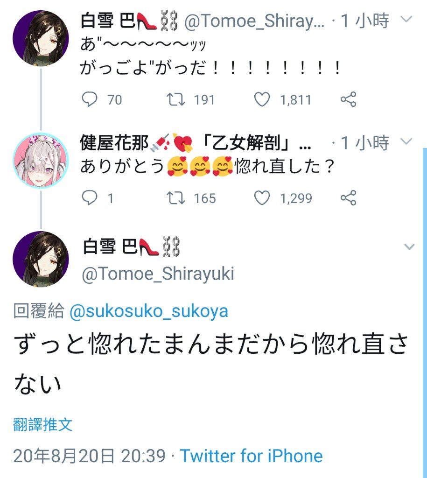Share the first tweet by 白雪 巴
This screenshot has height=478, width=427.
[348, 99]
